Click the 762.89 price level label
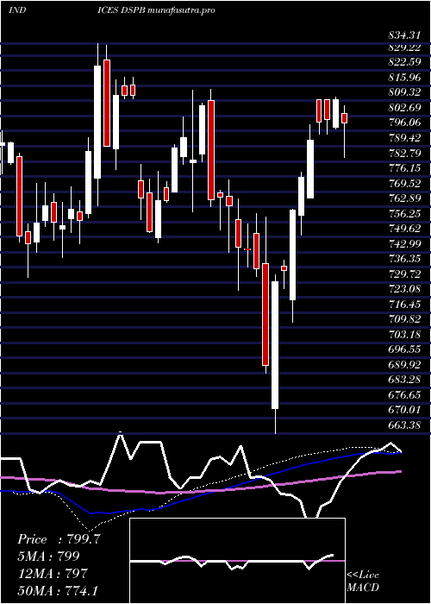431x604 pixels. tap(404, 198)
